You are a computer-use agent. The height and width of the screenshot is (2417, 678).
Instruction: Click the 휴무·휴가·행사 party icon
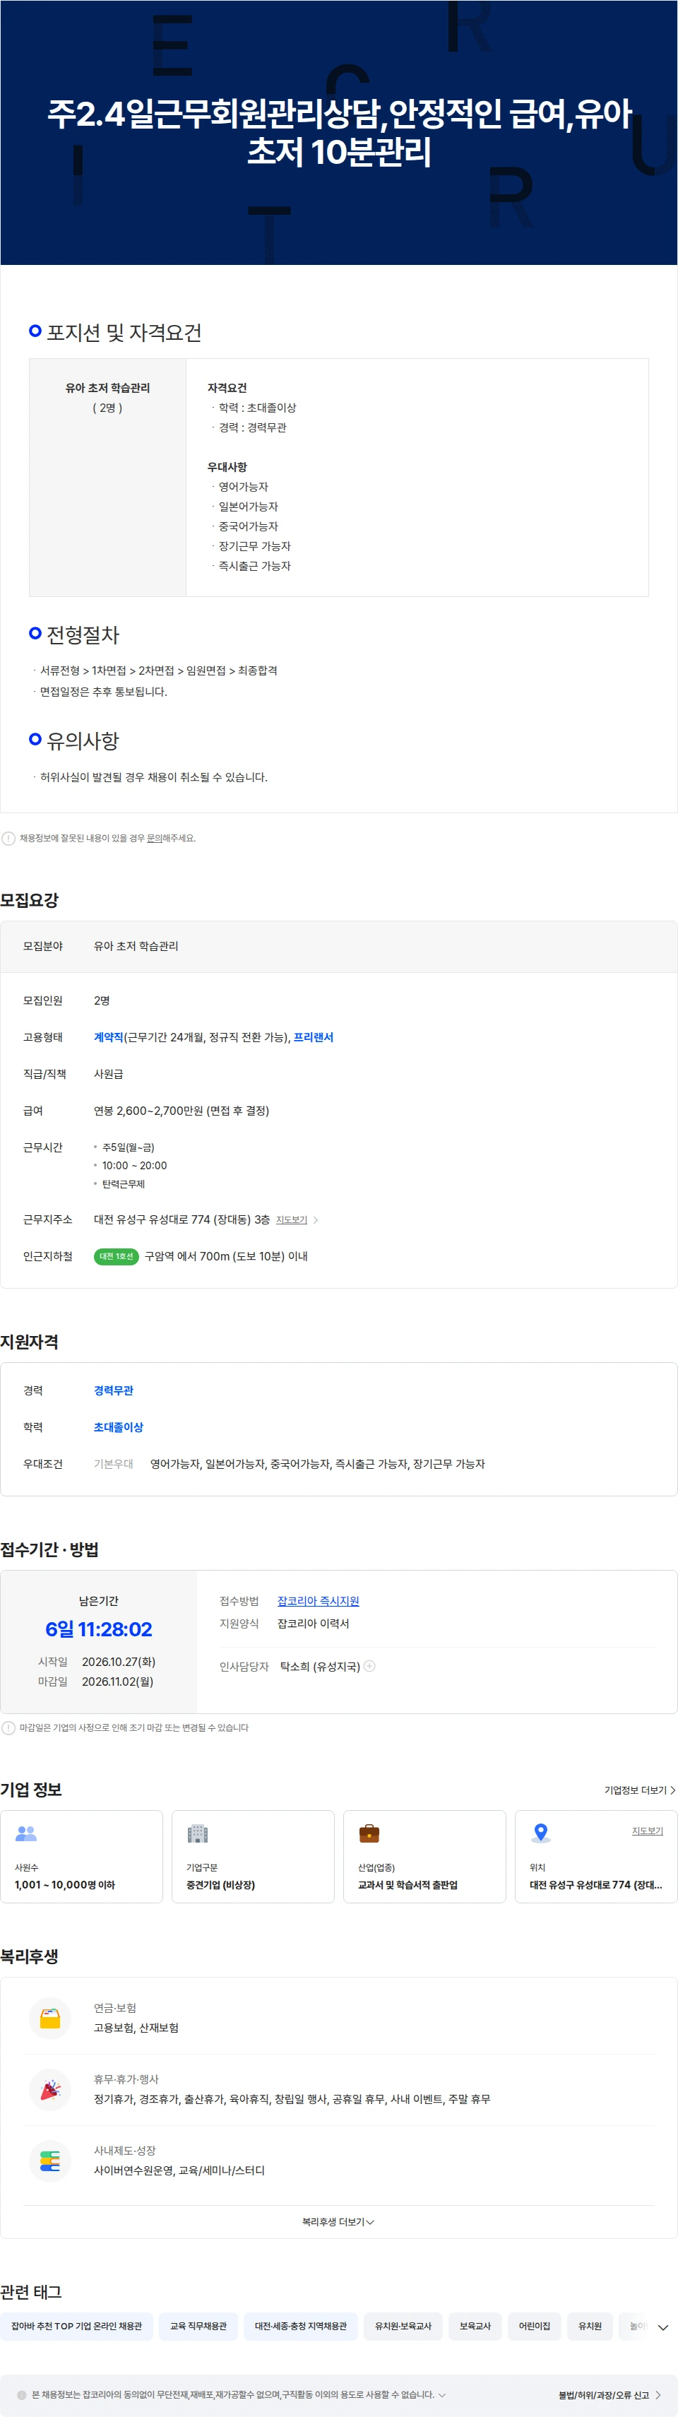[x=49, y=2088]
